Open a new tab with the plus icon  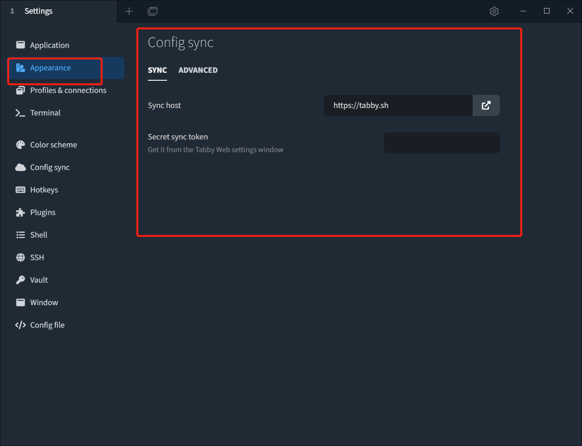click(129, 11)
